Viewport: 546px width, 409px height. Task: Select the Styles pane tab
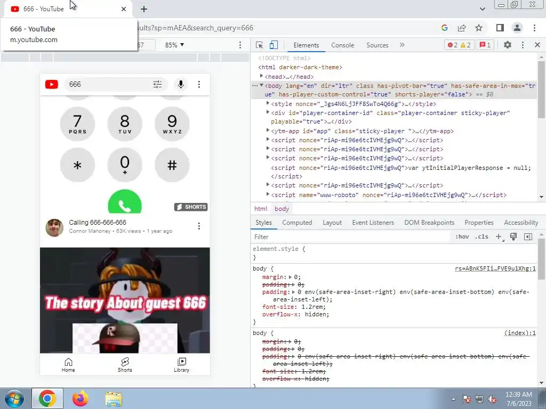point(263,223)
